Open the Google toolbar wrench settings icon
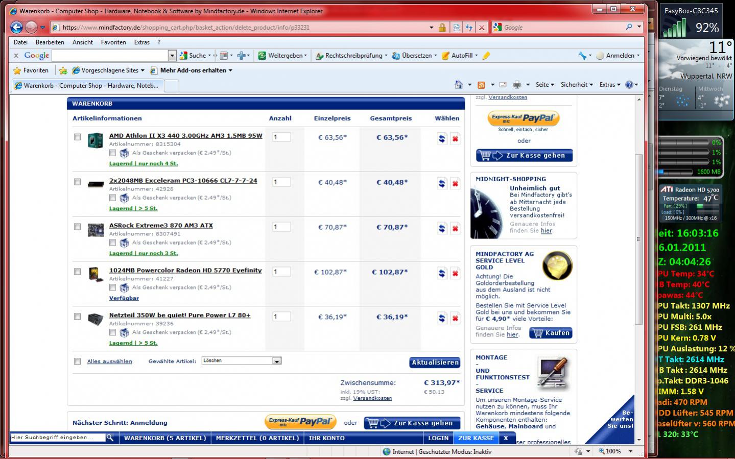Viewport: 735px width, 459px height. (582, 56)
